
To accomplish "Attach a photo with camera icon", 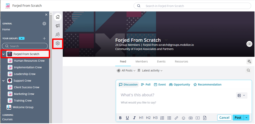I will point(191,118).
